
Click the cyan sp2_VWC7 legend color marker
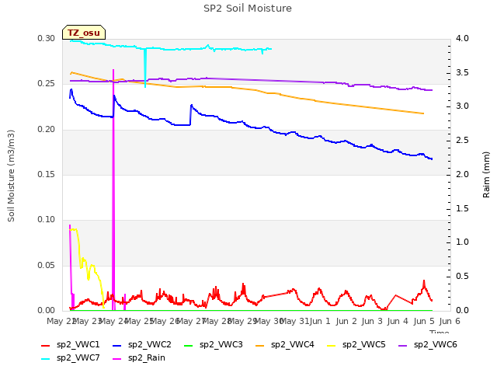[46, 359]
